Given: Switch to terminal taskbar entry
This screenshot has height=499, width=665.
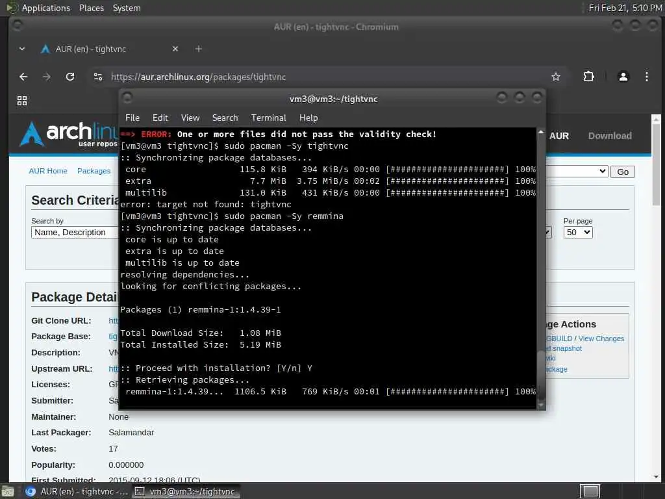Looking at the screenshot, I should pos(185,491).
